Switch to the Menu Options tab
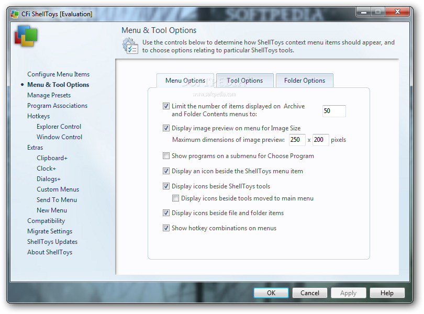424x314 pixels. [x=185, y=81]
